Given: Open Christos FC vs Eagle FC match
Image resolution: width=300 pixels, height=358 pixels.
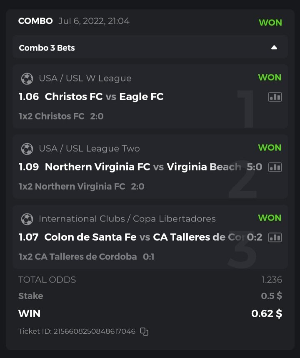Looking at the screenshot, I should 104,97.
